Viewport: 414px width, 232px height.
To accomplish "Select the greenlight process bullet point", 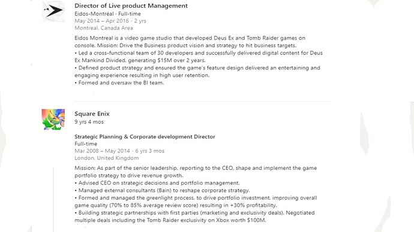I will tap(196, 202).
